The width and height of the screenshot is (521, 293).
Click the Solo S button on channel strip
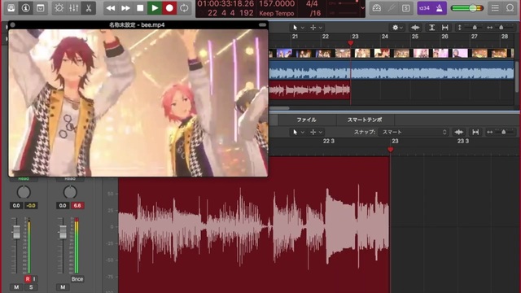coord(31,287)
